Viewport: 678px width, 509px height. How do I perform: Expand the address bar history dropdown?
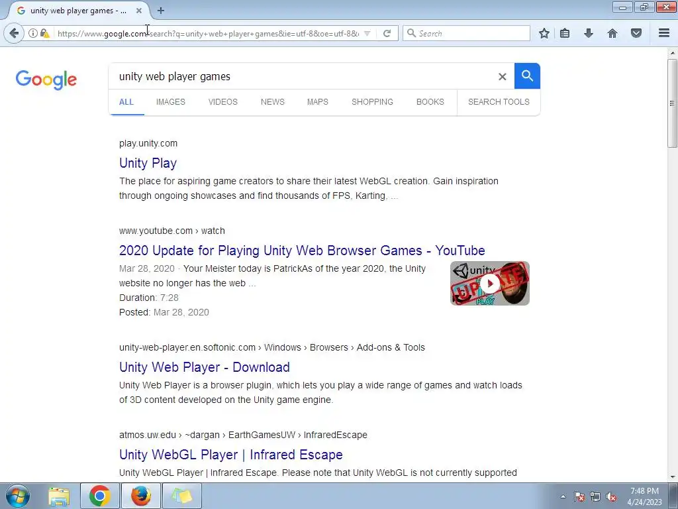click(x=367, y=33)
